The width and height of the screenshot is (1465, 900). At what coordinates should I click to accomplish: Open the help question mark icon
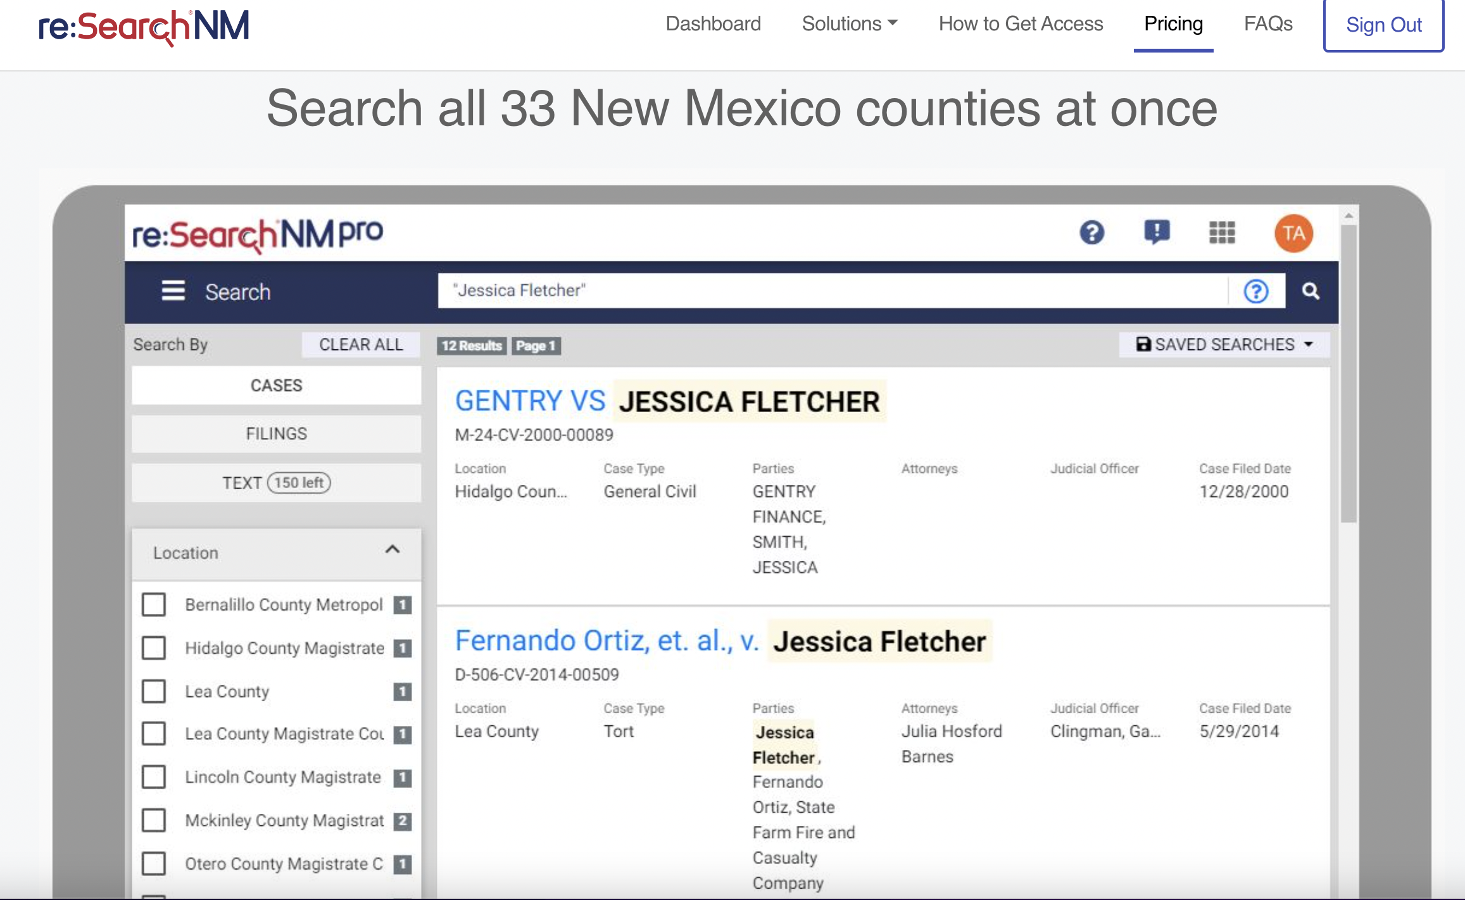click(x=1091, y=233)
